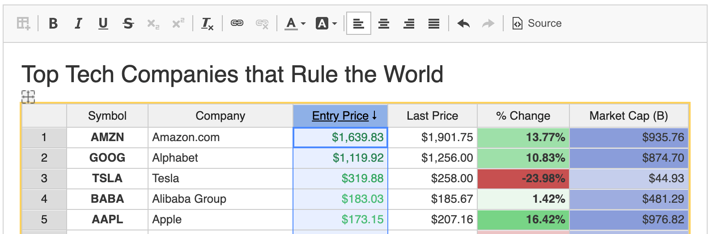The height and width of the screenshot is (234, 713).
Task: Toggle Strikethrough formatting
Action: click(128, 23)
